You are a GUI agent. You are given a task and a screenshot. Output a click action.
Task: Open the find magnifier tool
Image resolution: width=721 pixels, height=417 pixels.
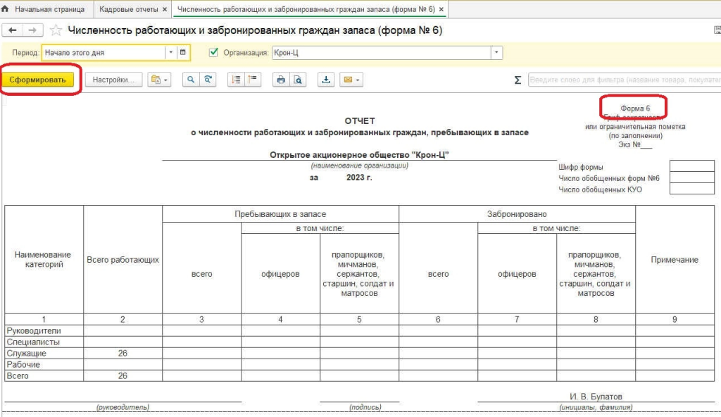pyautogui.click(x=190, y=80)
